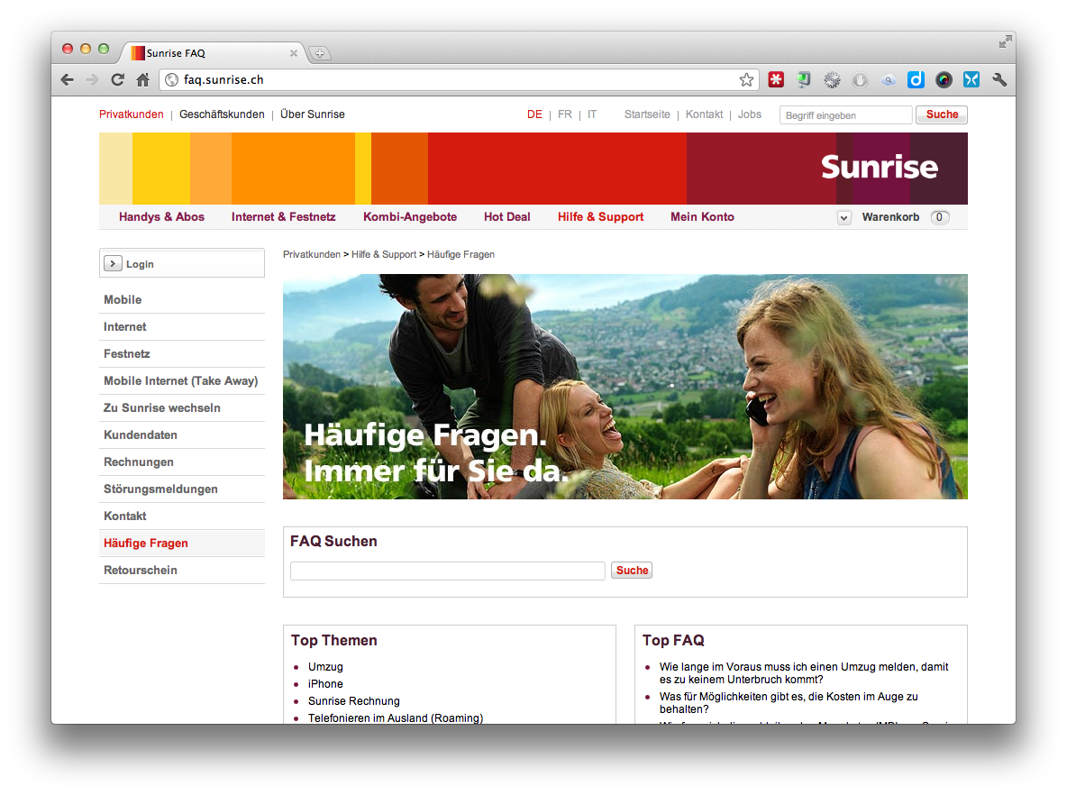Click the Geschäftskunden link
1067x795 pixels.
pos(222,114)
